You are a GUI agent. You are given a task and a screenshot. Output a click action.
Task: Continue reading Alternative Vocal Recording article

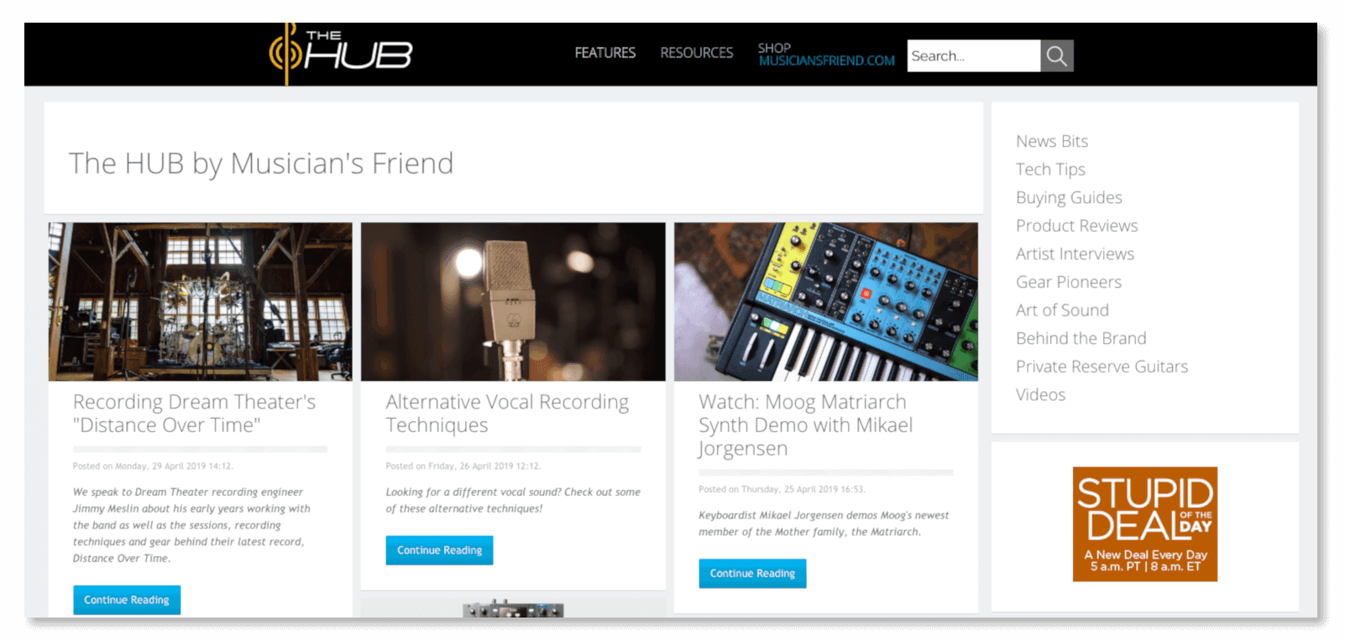(439, 550)
